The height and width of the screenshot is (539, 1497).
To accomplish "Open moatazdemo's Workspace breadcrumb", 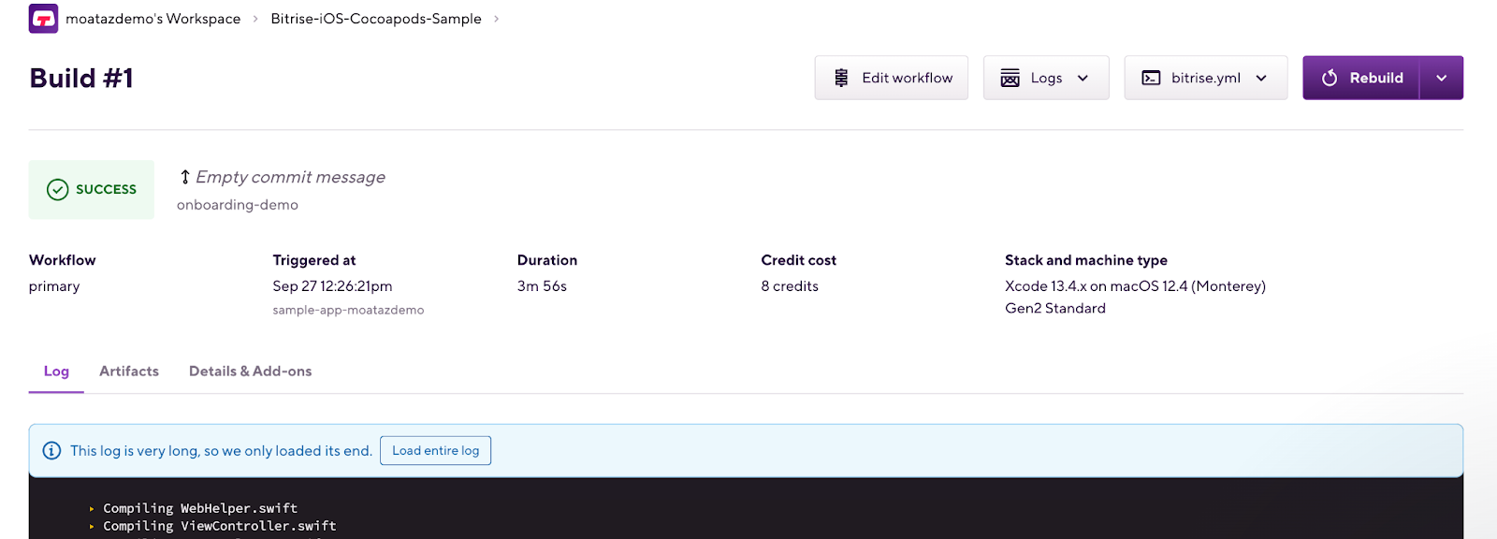I will 153,19.
